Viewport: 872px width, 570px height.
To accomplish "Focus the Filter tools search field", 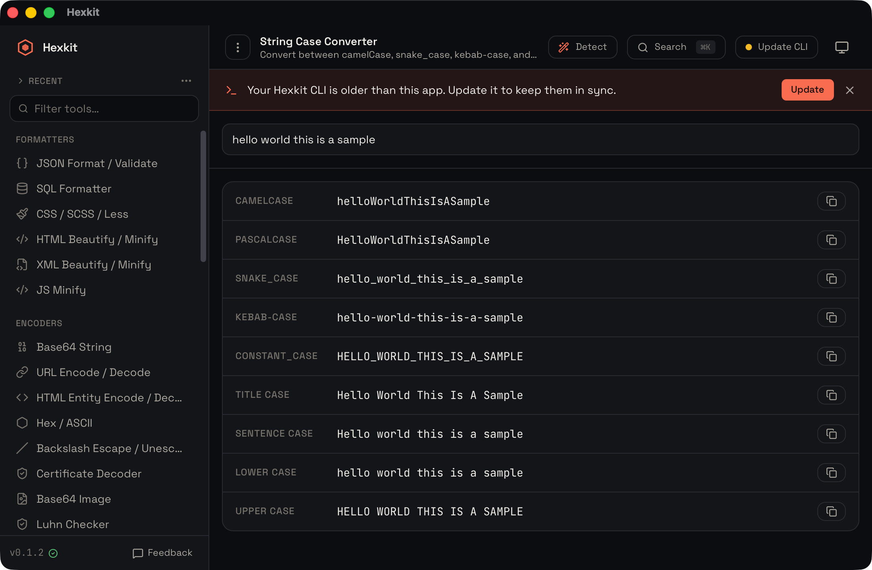I will 104,108.
